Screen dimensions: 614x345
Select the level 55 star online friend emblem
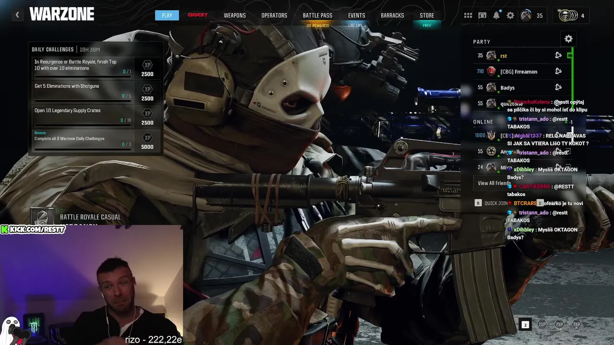tap(491, 151)
